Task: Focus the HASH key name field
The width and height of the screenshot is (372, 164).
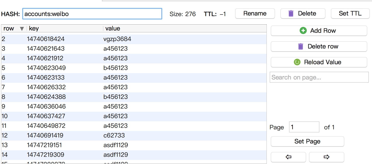Action: click(x=92, y=14)
